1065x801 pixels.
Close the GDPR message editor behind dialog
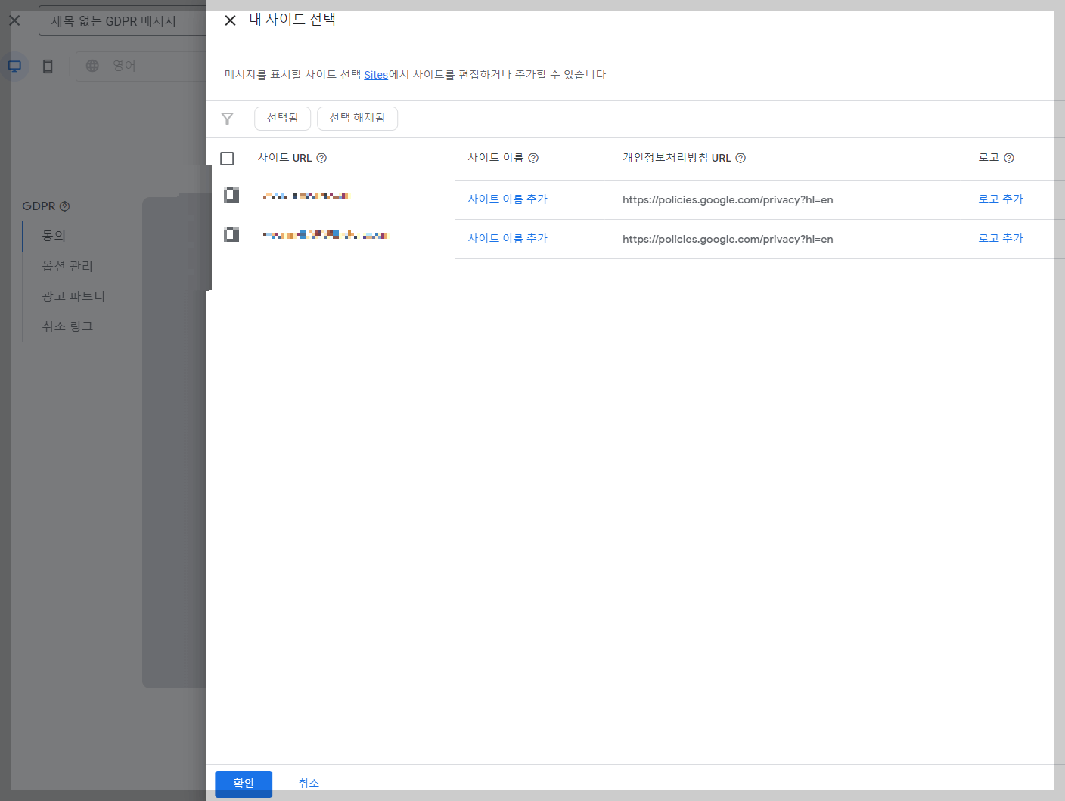14,20
